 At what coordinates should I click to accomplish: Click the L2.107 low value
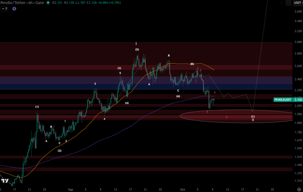[x=81, y=3]
